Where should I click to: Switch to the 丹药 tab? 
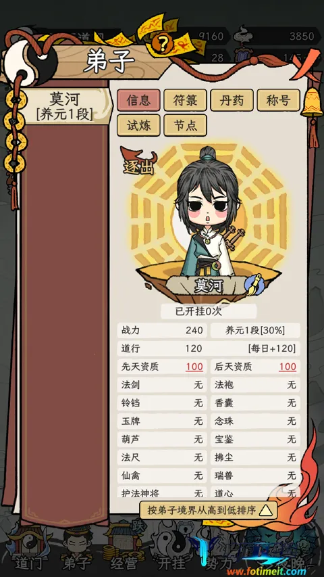pyautogui.click(x=232, y=100)
